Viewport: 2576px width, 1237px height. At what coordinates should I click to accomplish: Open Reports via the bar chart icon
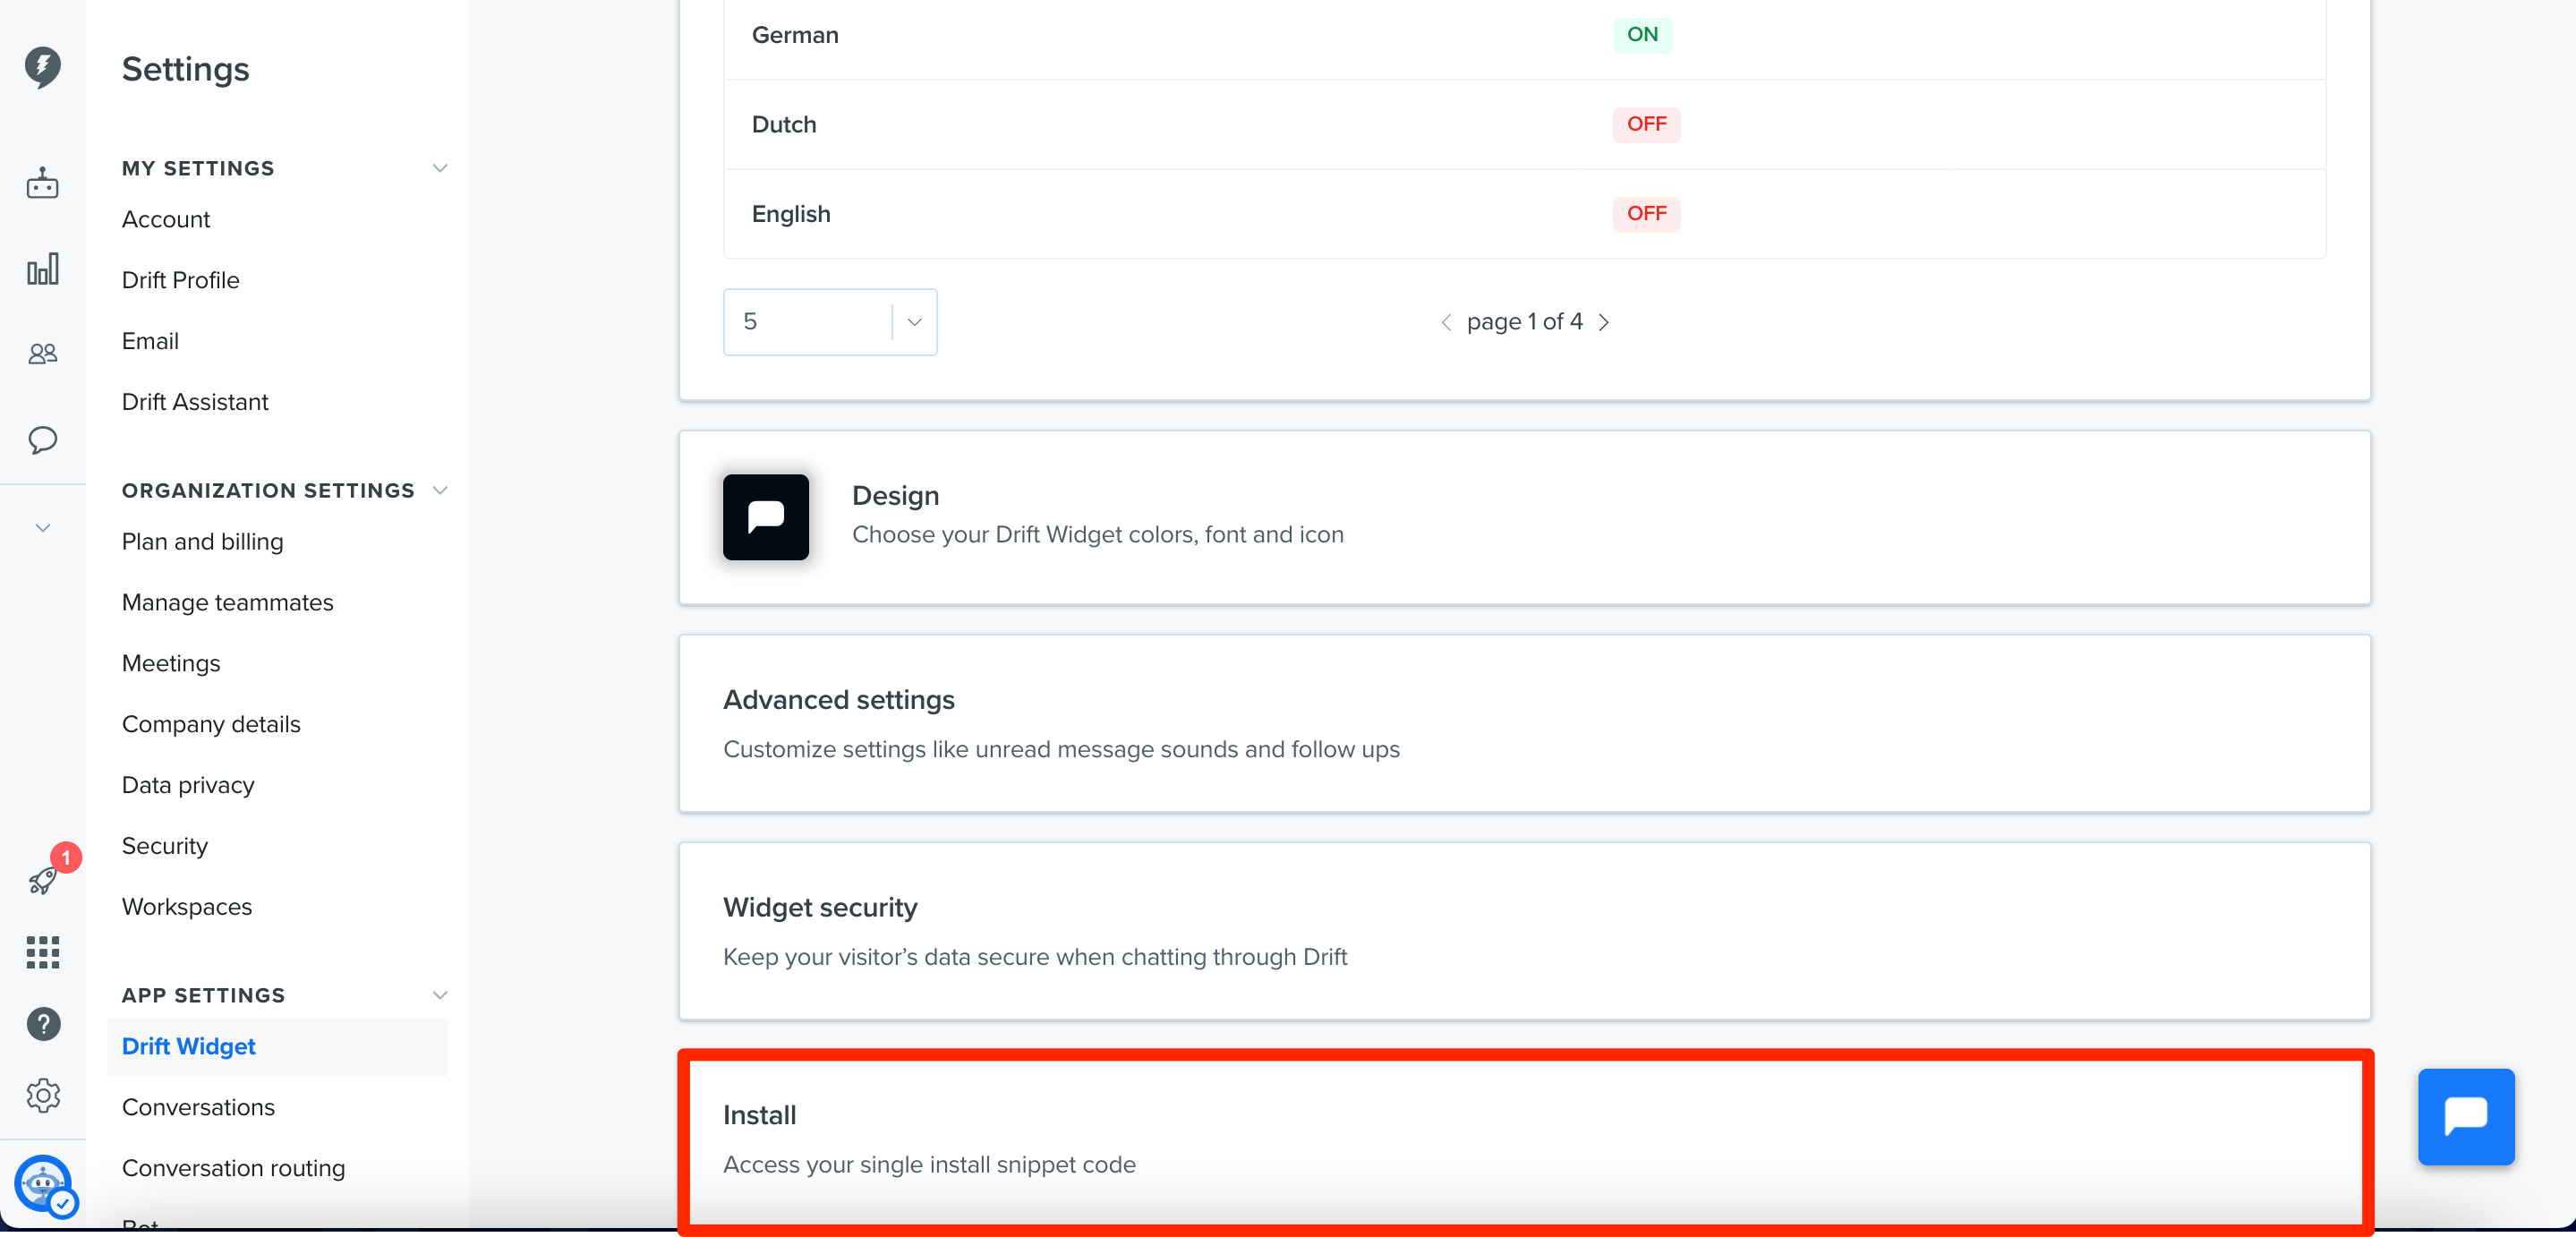[43, 268]
